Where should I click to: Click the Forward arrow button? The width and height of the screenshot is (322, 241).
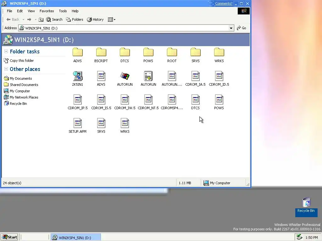tap(29, 19)
